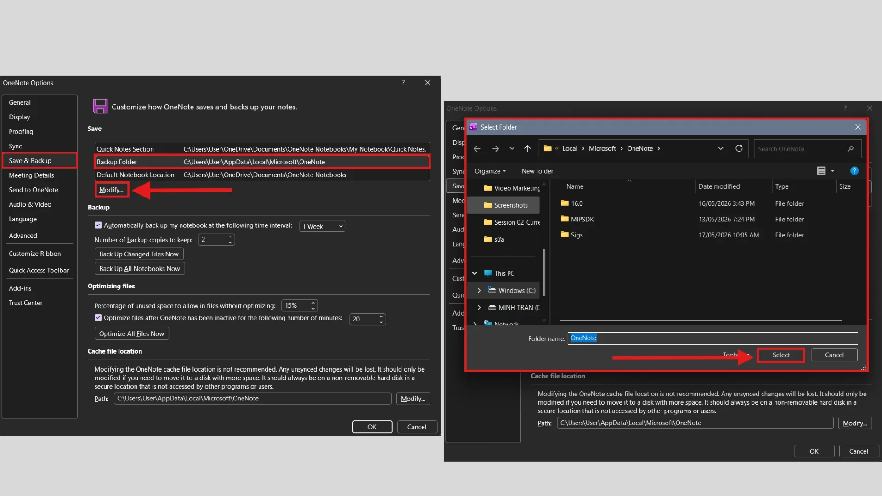882x496 pixels.
Task: Toggle optimize files after inactivity checkbox
Action: point(98,318)
